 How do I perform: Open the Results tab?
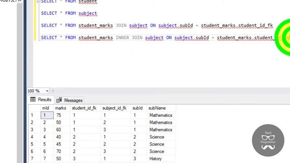(x=41, y=100)
